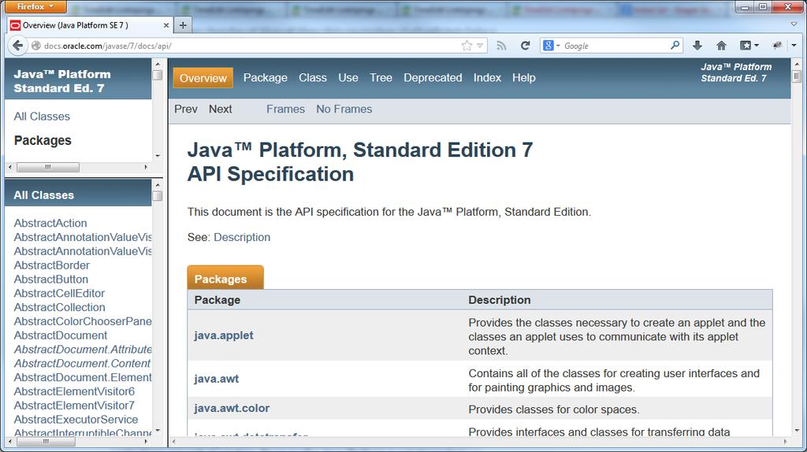Image resolution: width=807 pixels, height=452 pixels.
Task: Open the AbstractDocument.Content class link
Action: pyautogui.click(x=82, y=363)
